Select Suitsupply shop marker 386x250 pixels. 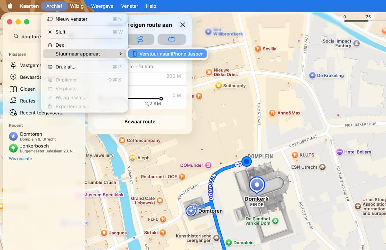(218, 86)
